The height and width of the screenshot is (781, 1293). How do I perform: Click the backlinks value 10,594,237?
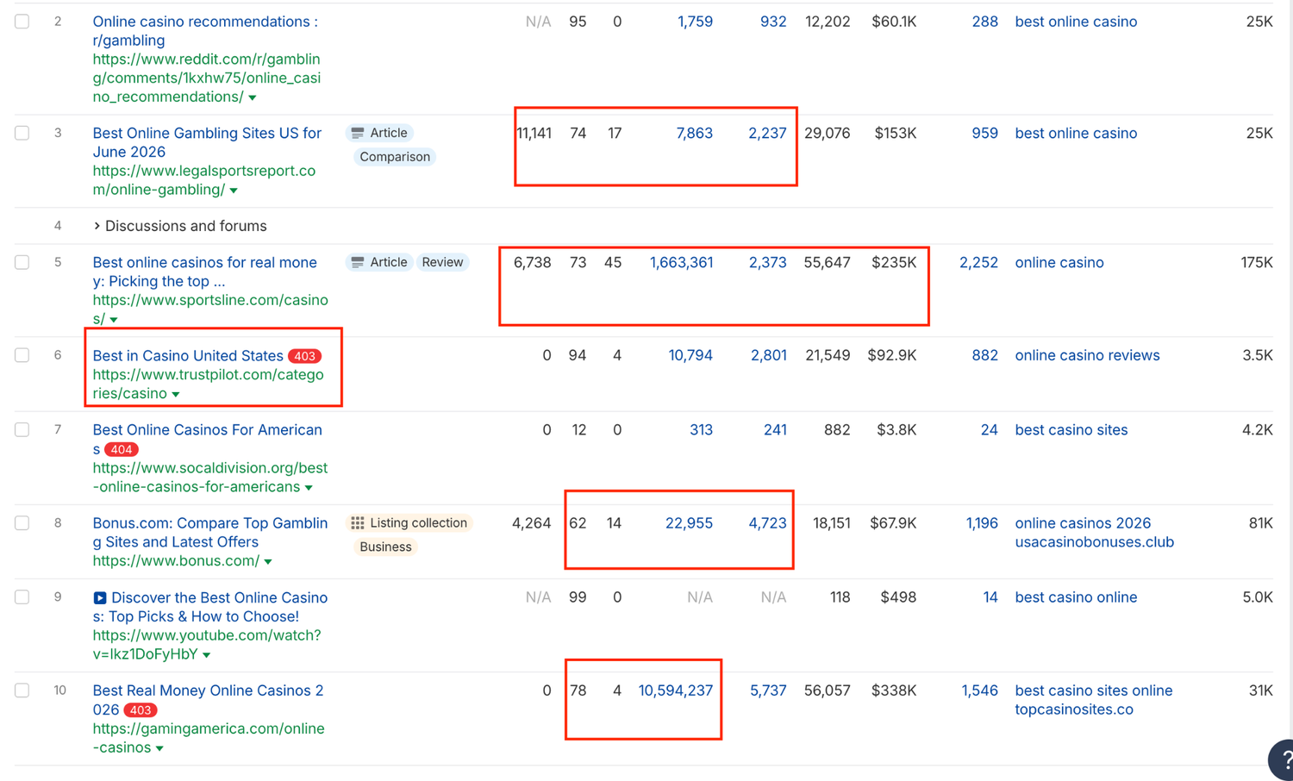pos(675,690)
